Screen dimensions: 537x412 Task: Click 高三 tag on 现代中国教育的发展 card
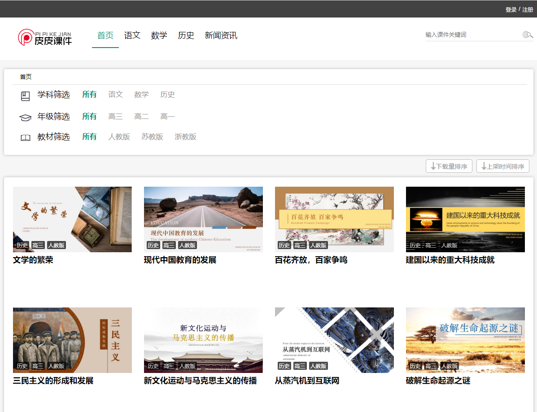pyautogui.click(x=169, y=245)
